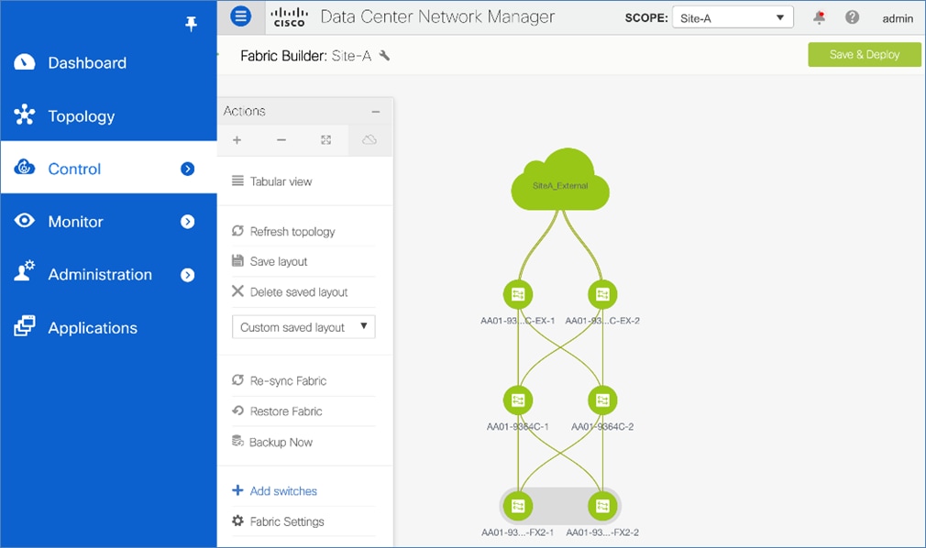Open the Custom saved layout dropdown

[x=303, y=326]
